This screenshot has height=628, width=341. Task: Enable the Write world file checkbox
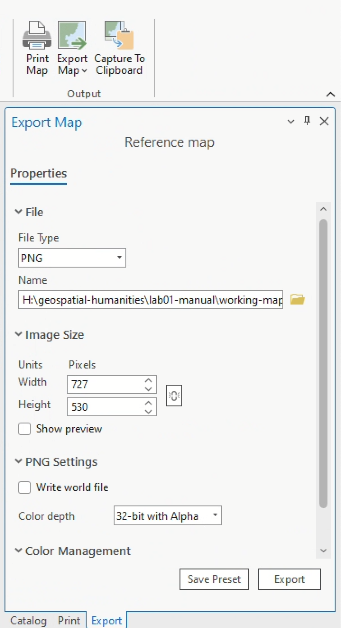point(24,487)
